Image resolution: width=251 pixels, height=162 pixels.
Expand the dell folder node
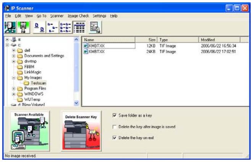14,51
